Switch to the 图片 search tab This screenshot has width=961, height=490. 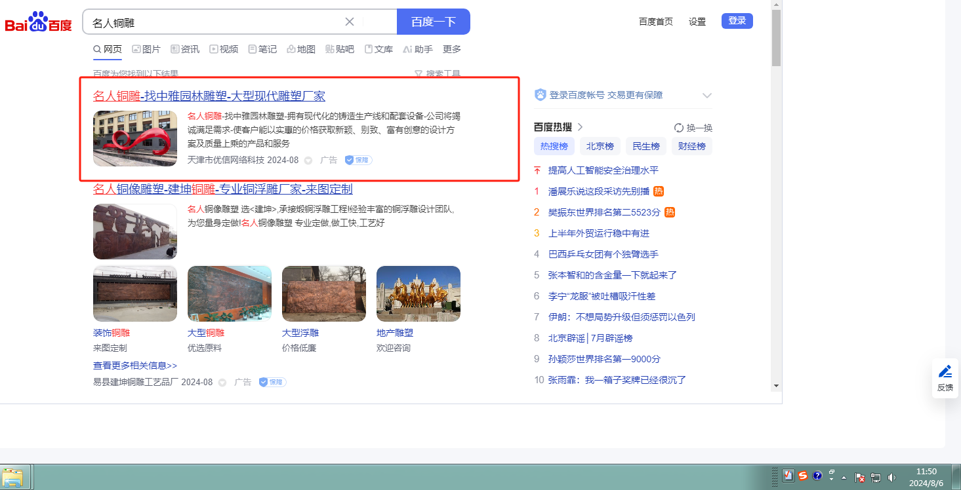(x=146, y=49)
